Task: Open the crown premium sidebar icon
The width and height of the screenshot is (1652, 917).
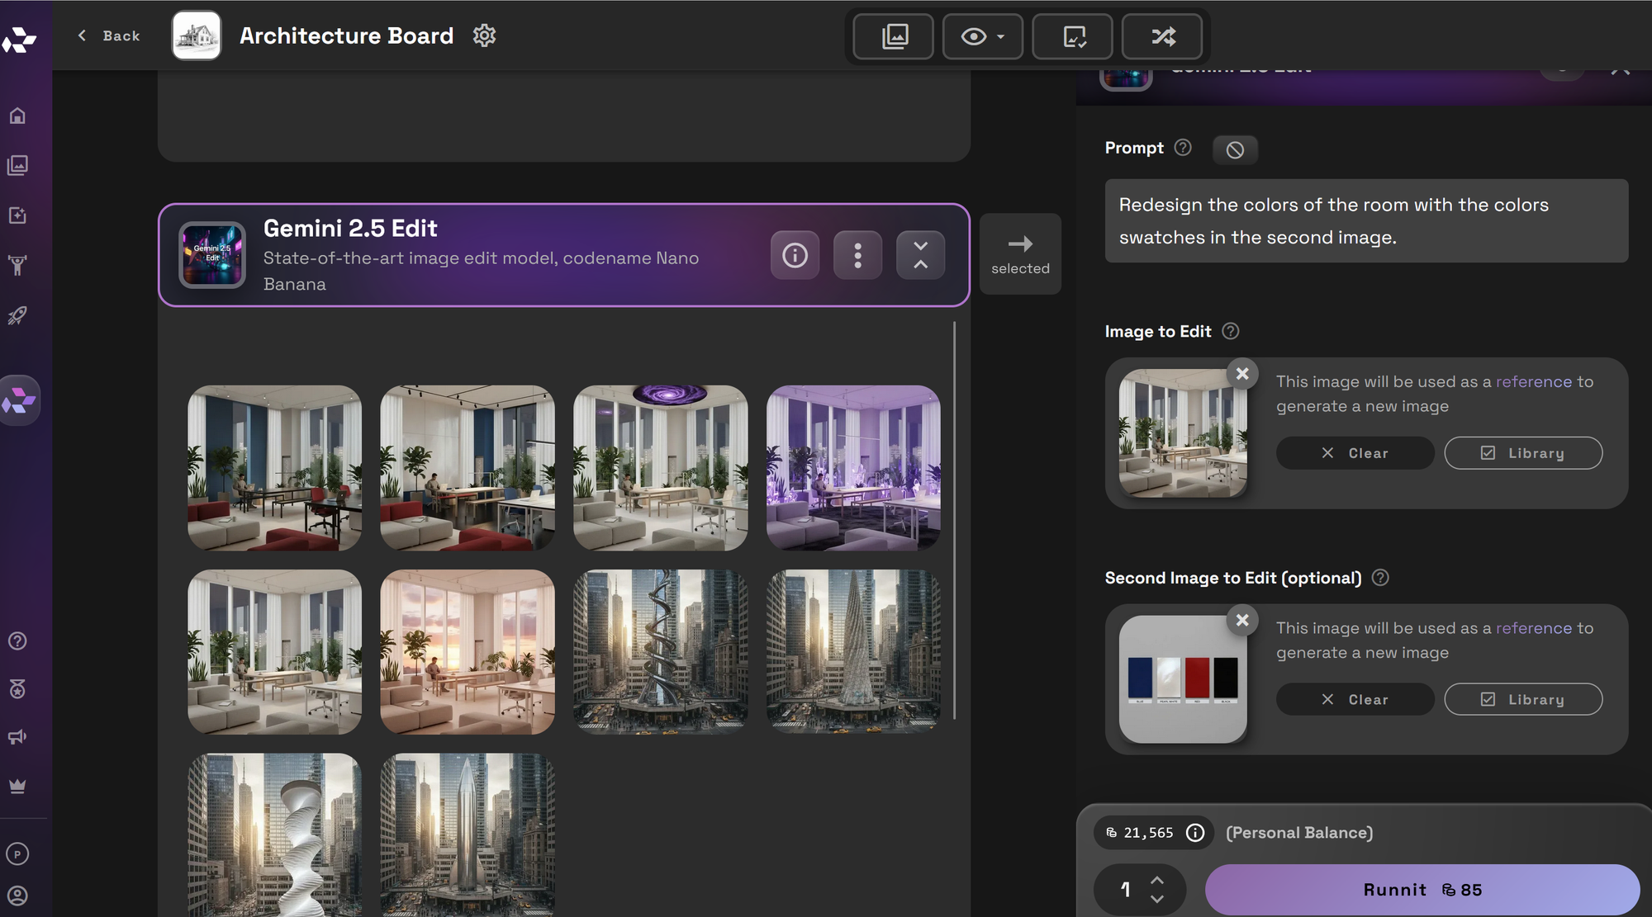Action: coord(17,786)
